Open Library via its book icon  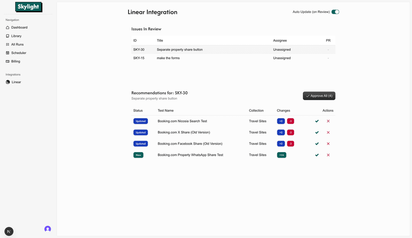click(8, 36)
